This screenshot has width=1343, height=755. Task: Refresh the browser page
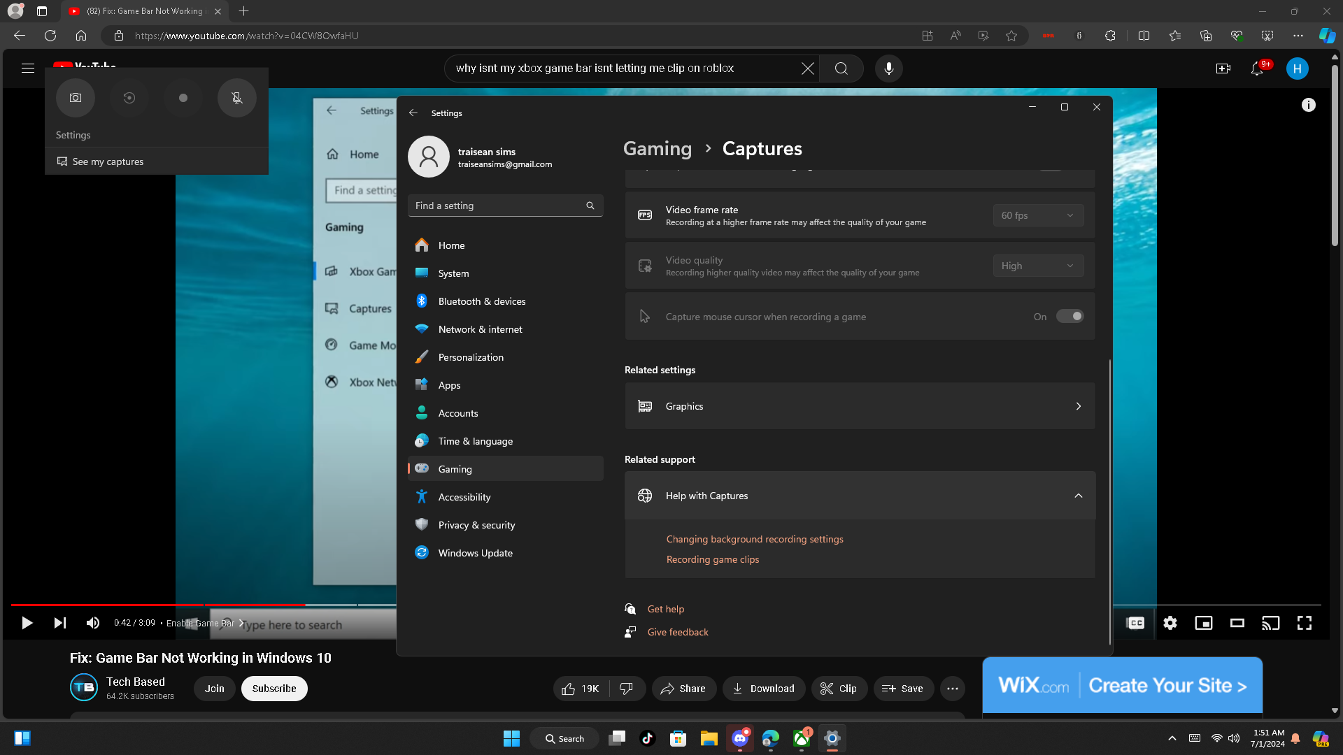50,36
